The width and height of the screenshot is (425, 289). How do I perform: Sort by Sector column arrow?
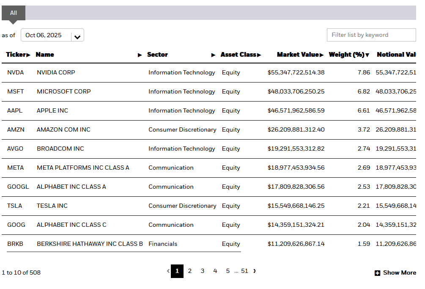(214, 55)
